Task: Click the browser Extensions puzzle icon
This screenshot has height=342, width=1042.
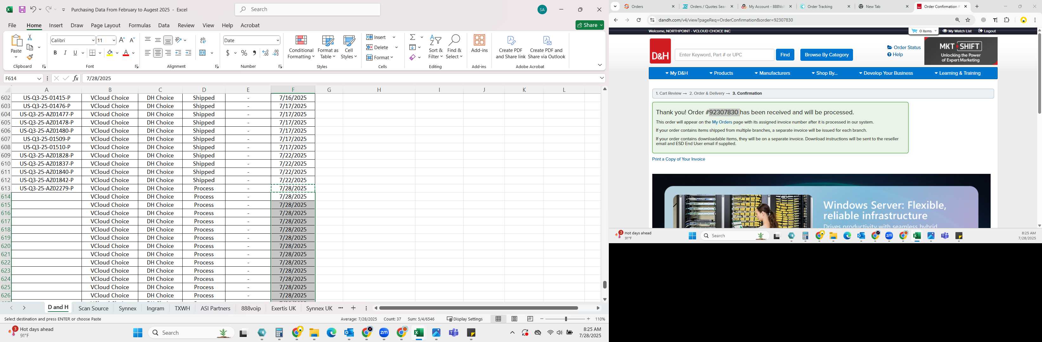Action: (1007, 20)
